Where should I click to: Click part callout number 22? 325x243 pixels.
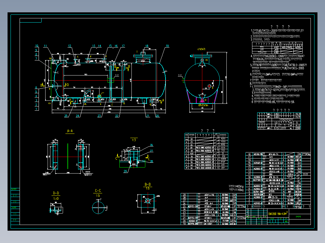click(x=117, y=116)
